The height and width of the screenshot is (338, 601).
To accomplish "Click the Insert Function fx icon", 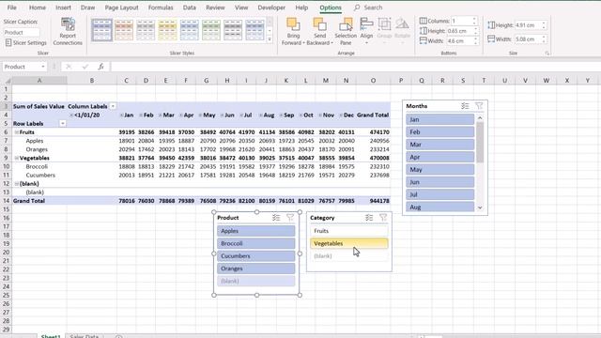I will point(100,67).
